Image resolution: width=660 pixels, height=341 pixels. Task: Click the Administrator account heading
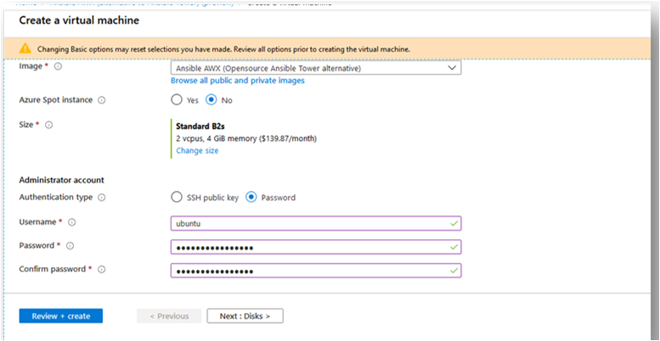(61, 180)
